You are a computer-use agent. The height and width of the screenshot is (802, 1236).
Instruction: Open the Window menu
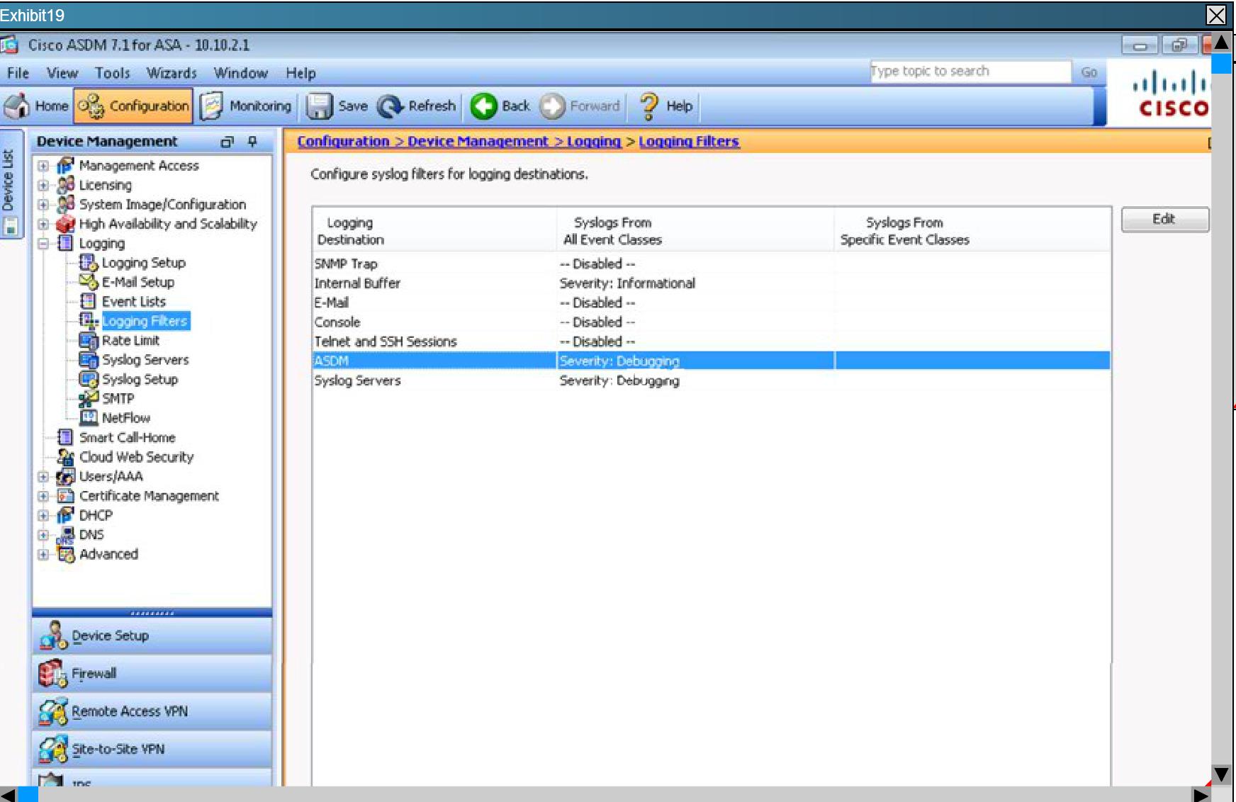tap(241, 73)
